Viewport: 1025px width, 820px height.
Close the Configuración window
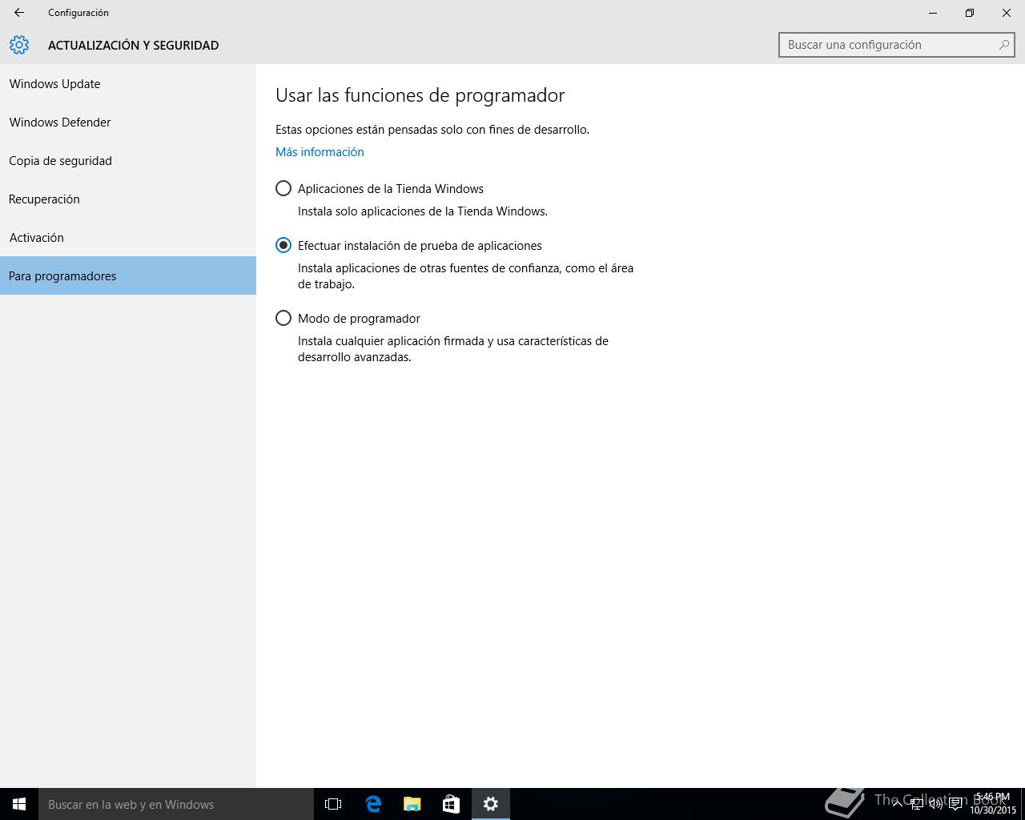pyautogui.click(x=1007, y=13)
